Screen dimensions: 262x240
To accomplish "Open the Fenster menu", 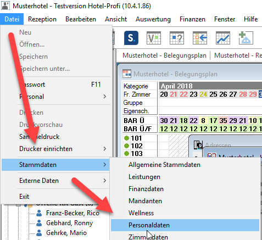I will coord(225,19).
